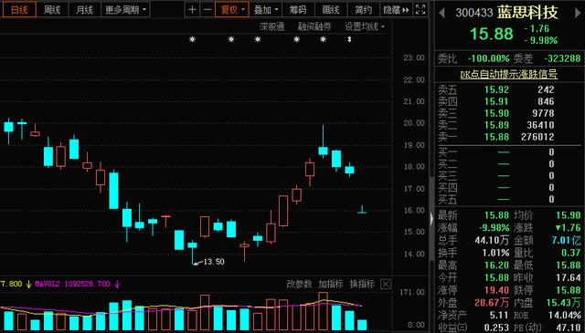Click the 换手 1.01% turnover rate
The image size is (585, 333).
(x=495, y=253)
